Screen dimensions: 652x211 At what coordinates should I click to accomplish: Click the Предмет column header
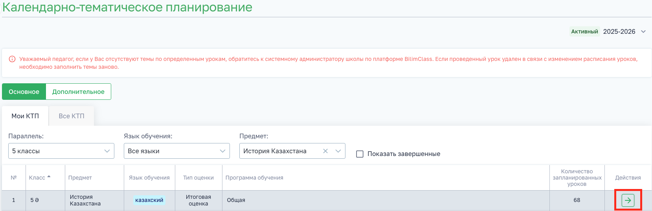click(x=80, y=178)
